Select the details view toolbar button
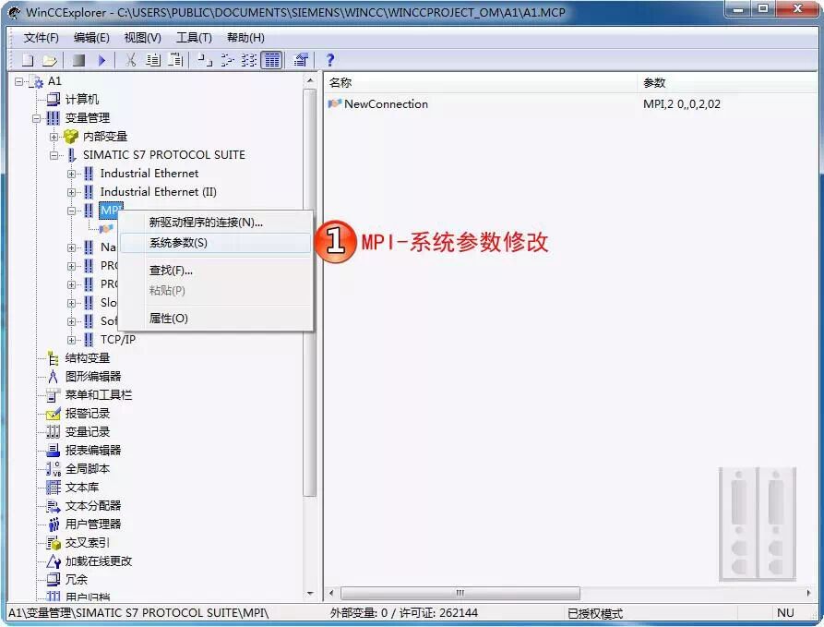Viewport: 824px width, 627px height. [x=271, y=60]
